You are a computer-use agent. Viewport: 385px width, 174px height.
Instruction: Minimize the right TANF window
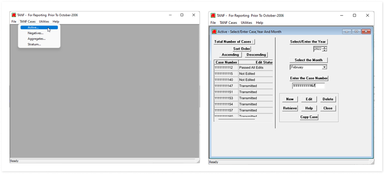coord(342,16)
